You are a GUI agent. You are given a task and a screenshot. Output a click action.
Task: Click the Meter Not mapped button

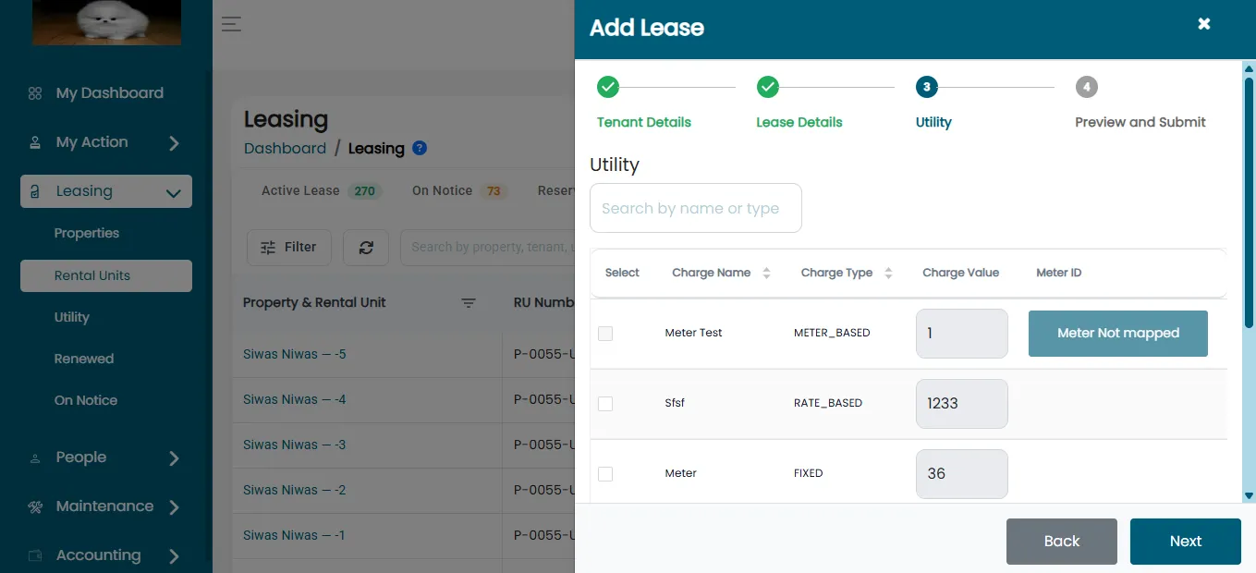pyautogui.click(x=1118, y=334)
